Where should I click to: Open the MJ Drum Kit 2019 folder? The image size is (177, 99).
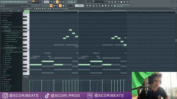pos(11,48)
